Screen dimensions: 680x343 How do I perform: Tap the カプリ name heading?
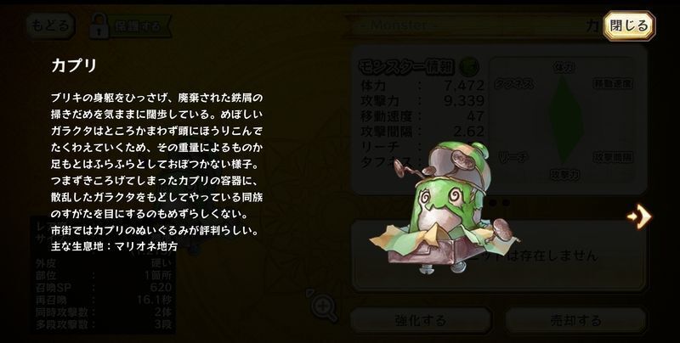(74, 65)
